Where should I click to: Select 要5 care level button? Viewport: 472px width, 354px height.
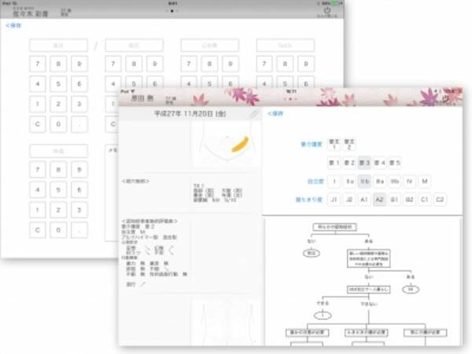coord(395,163)
